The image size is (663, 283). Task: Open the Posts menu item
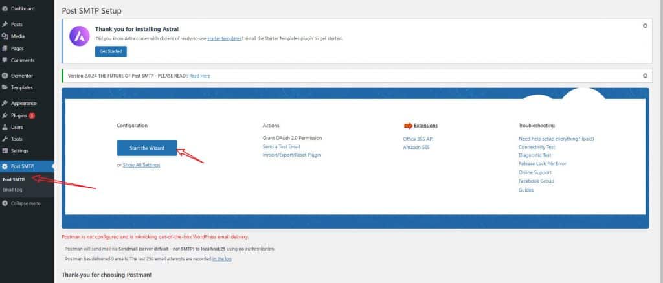click(17, 24)
